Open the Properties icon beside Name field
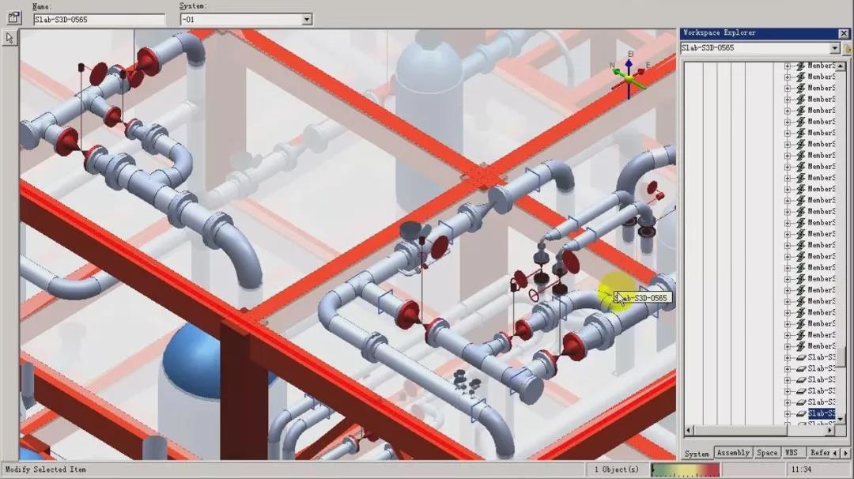Viewport: 854px width, 479px height. tap(13, 17)
